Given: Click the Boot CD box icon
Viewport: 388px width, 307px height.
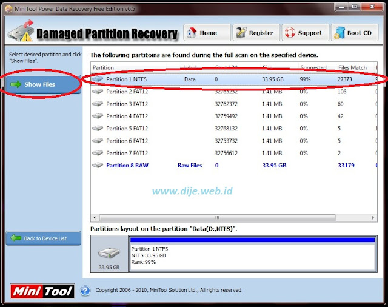Looking at the screenshot, I should [x=339, y=33].
